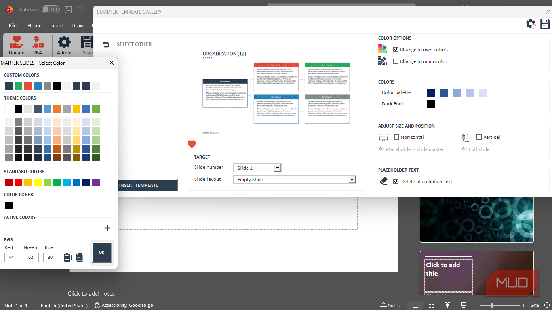Uncheck Change to own colors
Viewport: 552px width, 310px height.
396,50
